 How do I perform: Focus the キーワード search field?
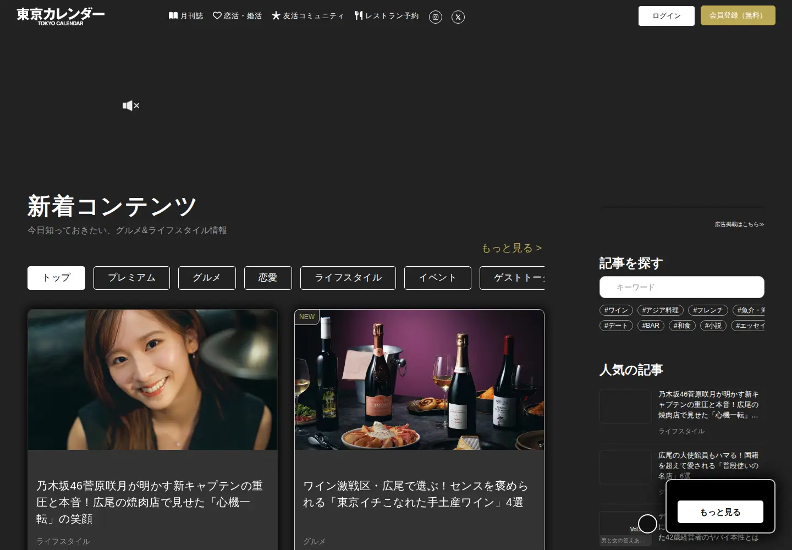point(682,287)
